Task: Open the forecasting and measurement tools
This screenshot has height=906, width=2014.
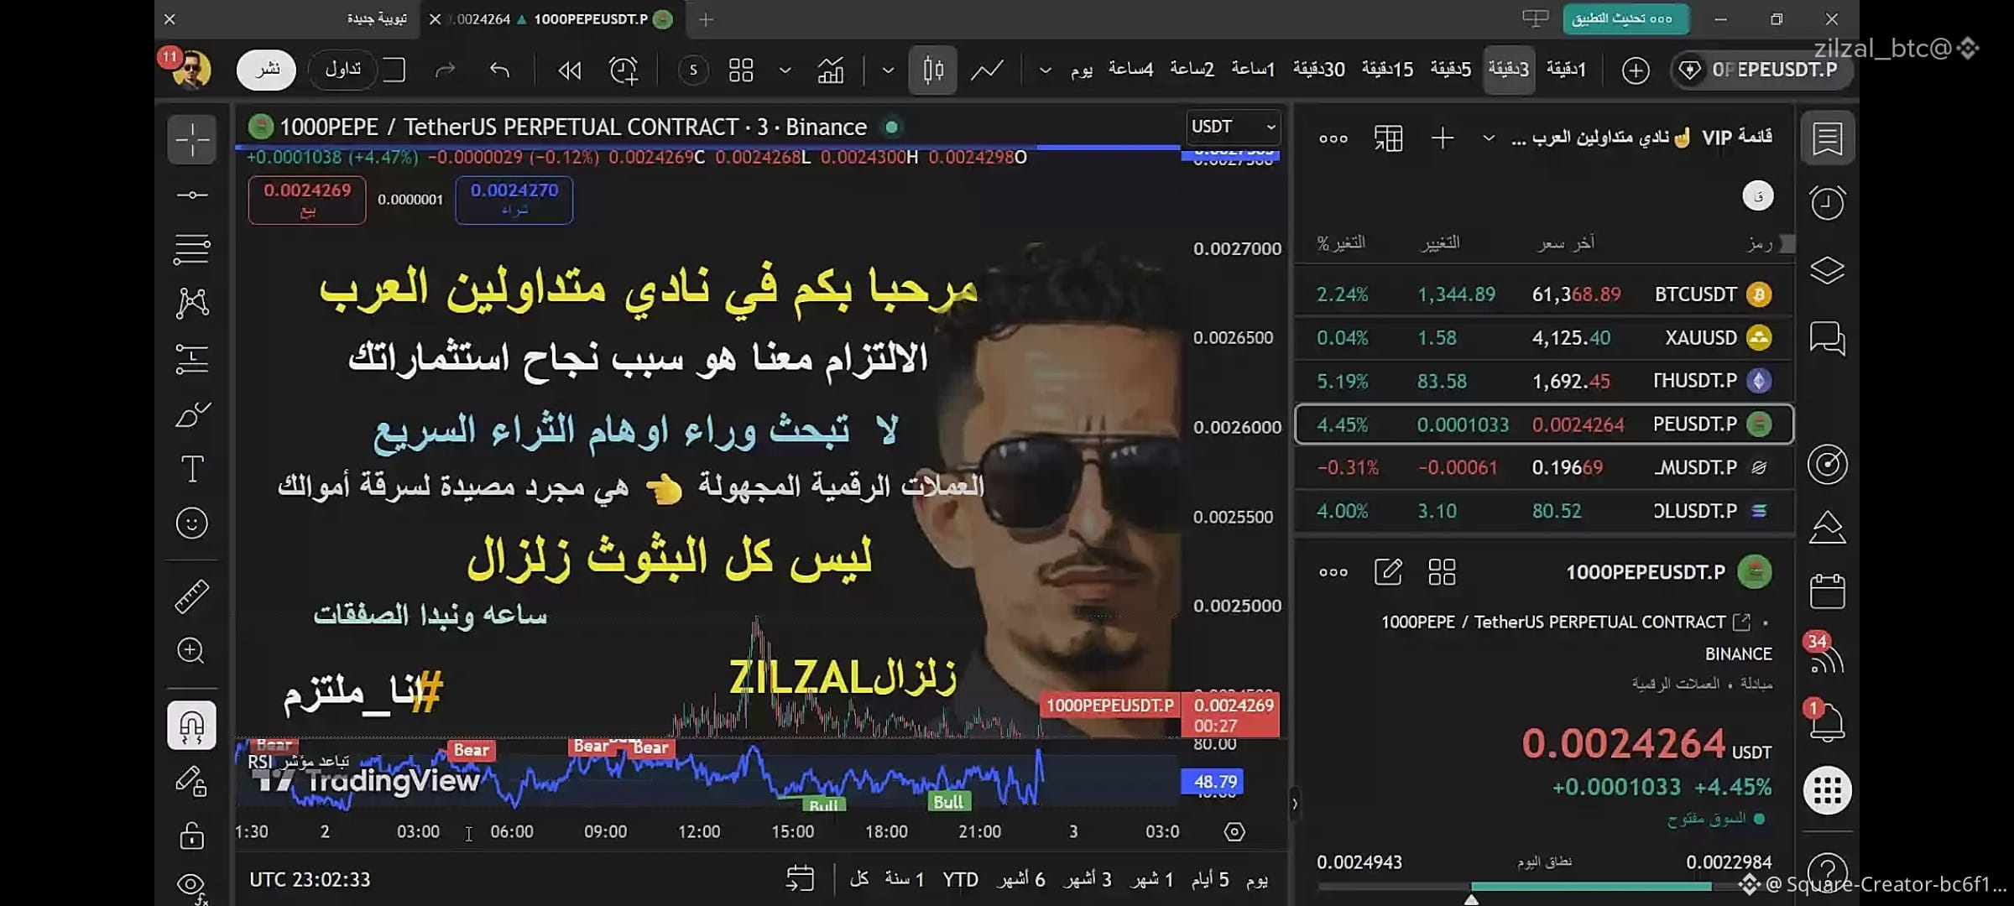Action: pos(192,359)
